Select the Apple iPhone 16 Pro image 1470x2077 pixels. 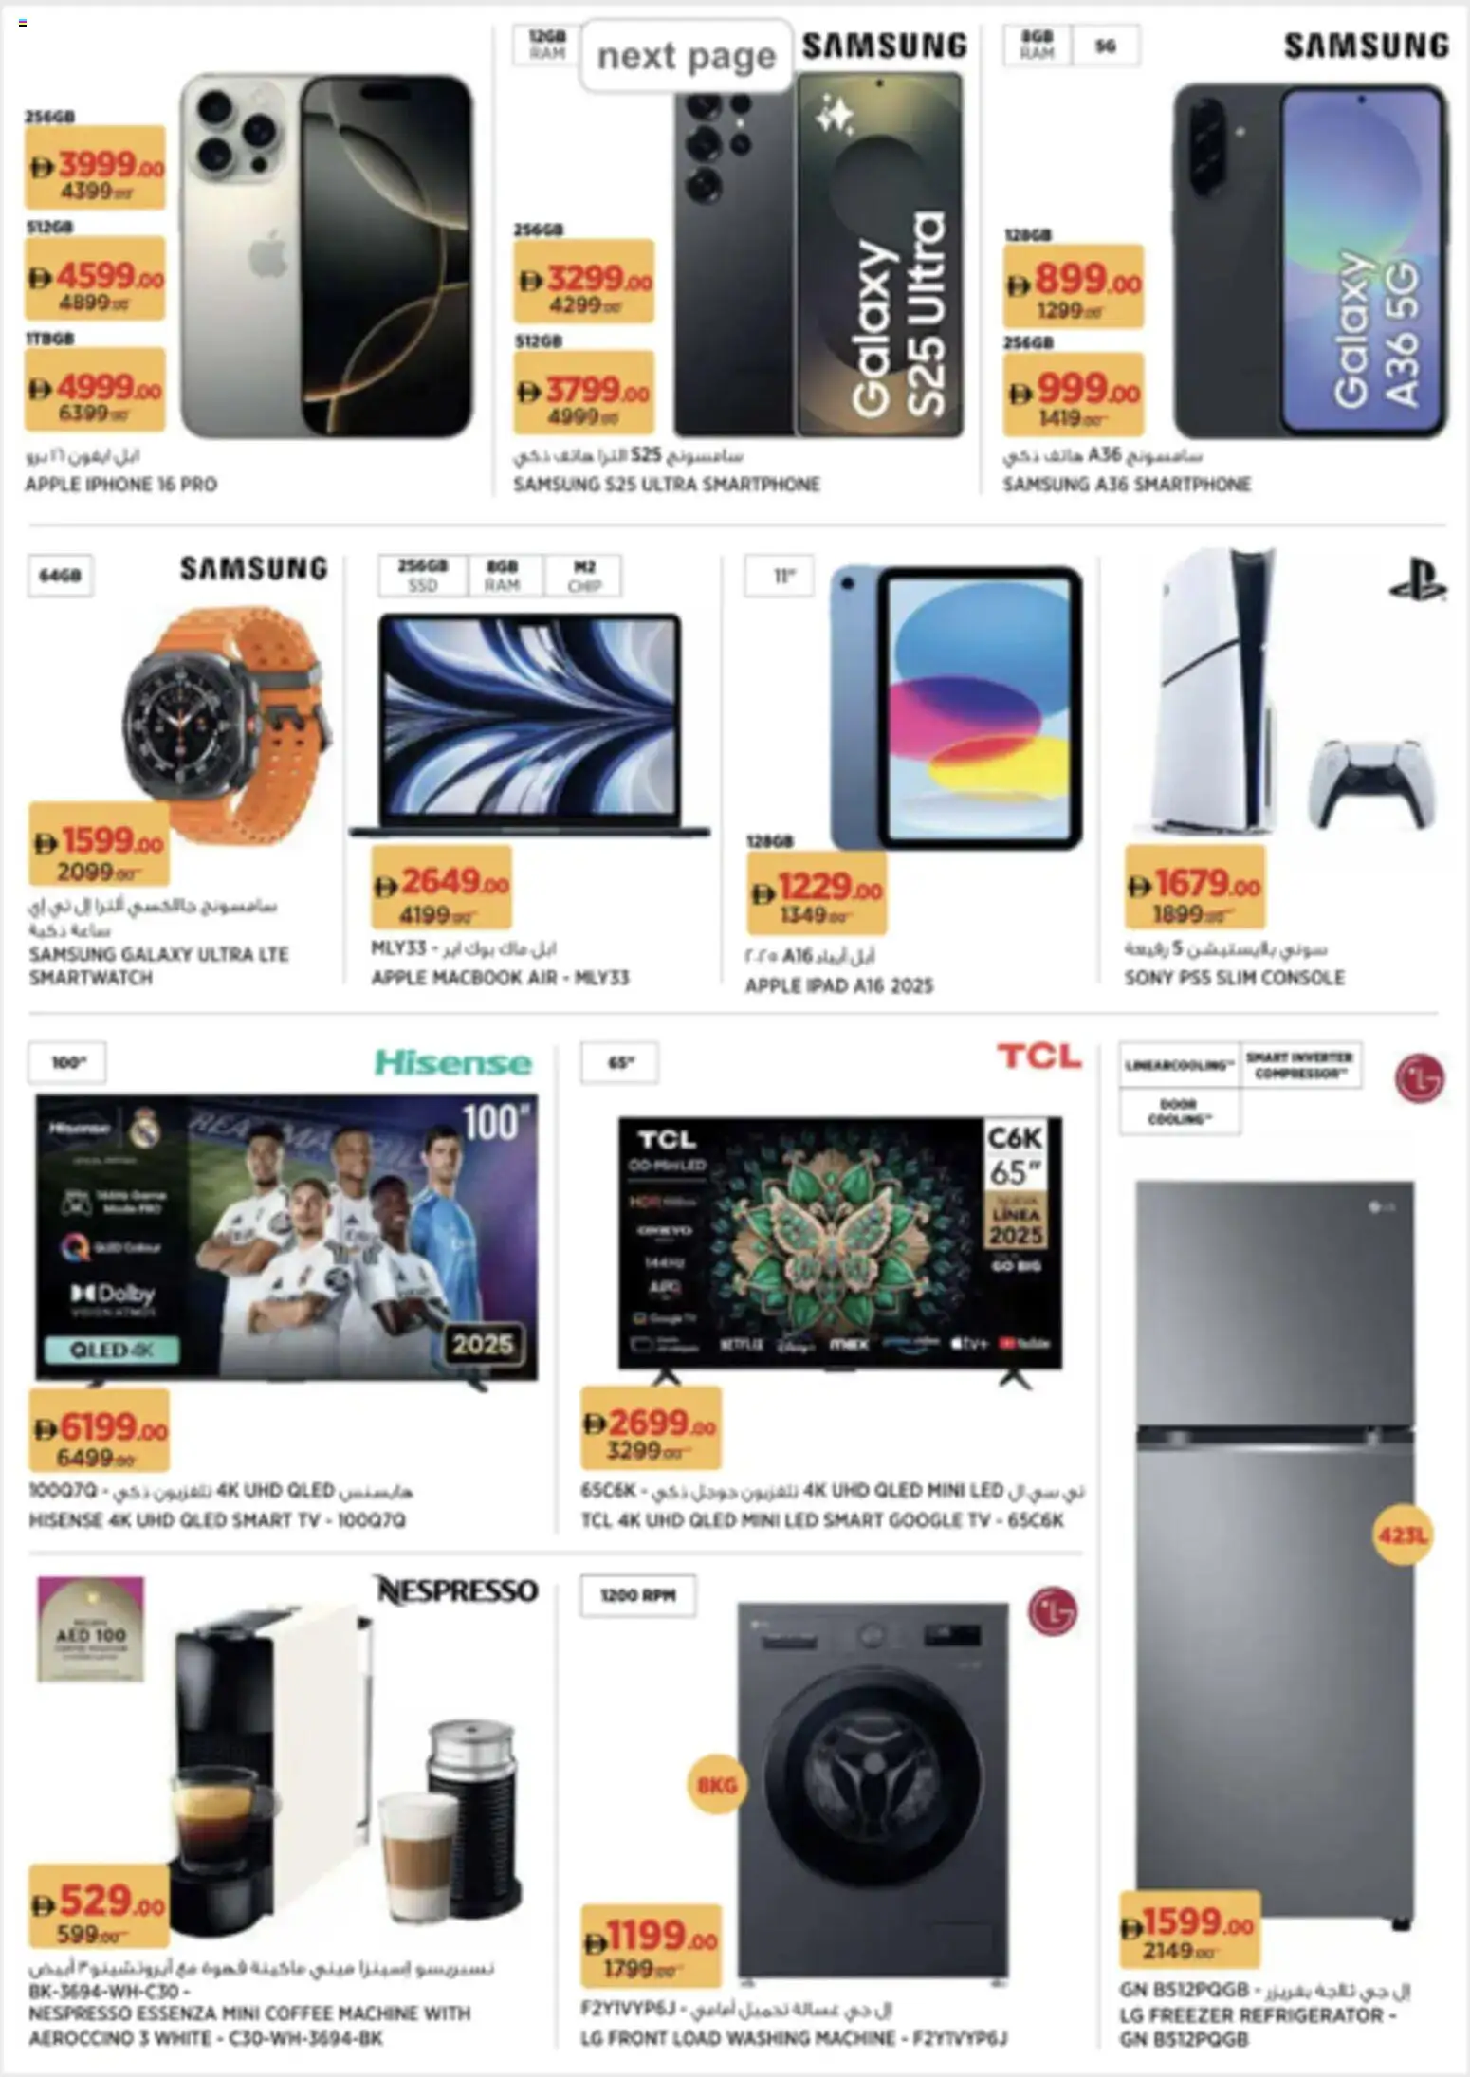click(x=326, y=256)
